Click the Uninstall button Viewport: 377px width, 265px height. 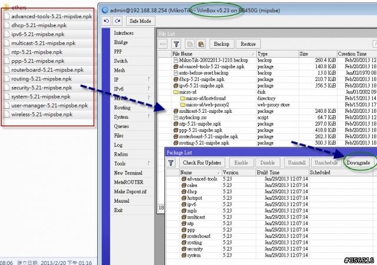pos(297,163)
